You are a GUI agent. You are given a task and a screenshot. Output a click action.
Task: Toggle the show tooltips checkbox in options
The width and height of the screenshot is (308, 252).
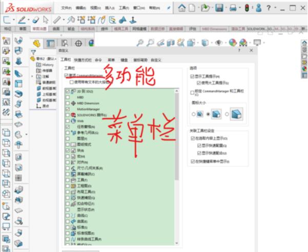[x=192, y=76]
